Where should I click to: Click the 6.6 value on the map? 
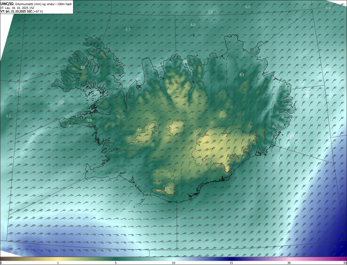click(x=328, y=8)
